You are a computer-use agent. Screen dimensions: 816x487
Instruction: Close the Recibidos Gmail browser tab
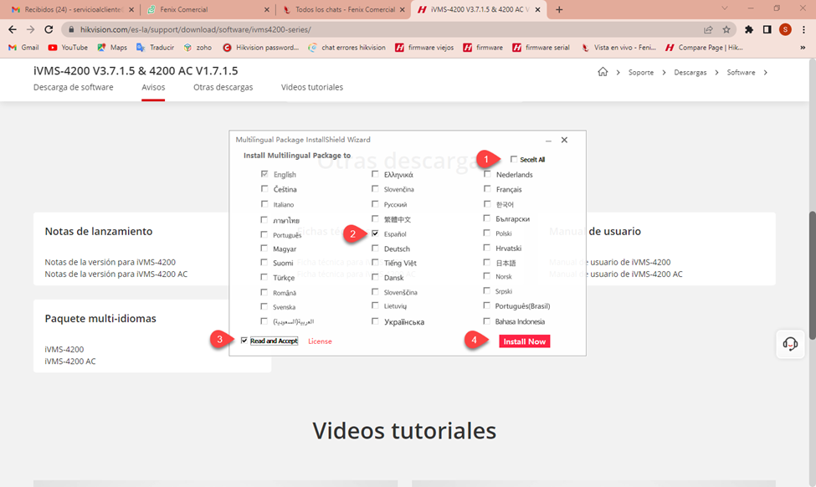click(x=131, y=9)
